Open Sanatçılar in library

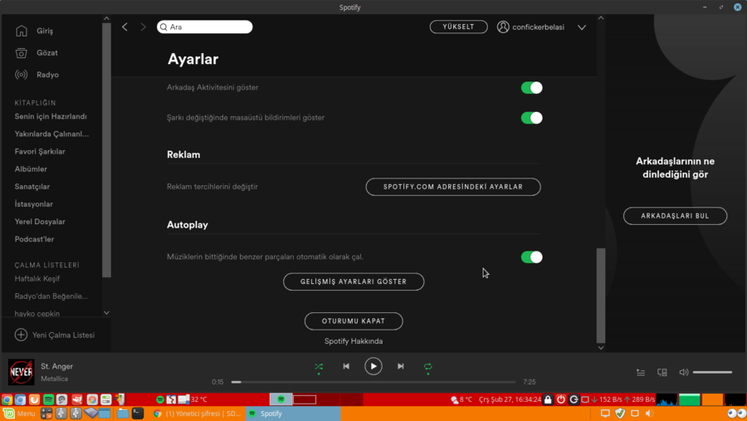pyautogui.click(x=32, y=187)
